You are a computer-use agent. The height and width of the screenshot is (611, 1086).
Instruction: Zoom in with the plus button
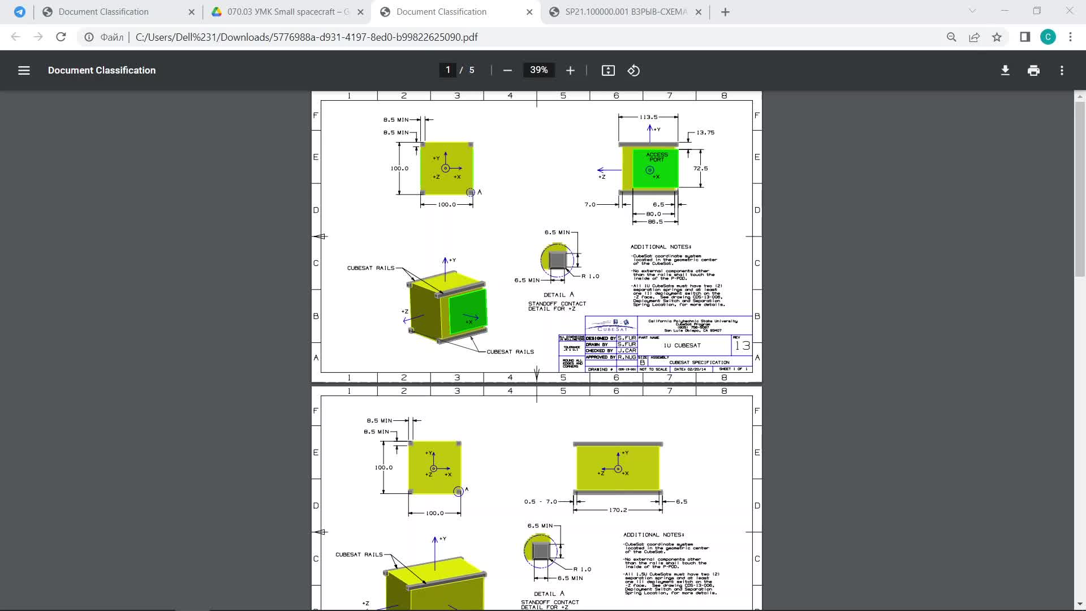coord(570,70)
